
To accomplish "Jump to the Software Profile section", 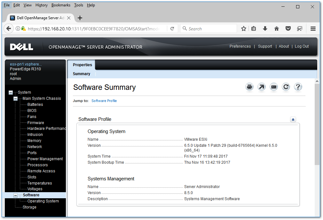I will (x=104, y=101).
